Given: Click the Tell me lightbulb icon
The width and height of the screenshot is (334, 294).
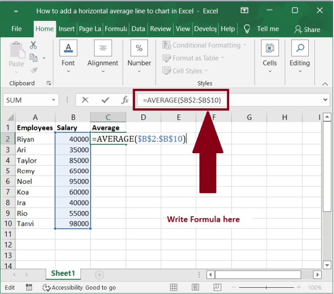Looking at the screenshot, I should (247, 29).
